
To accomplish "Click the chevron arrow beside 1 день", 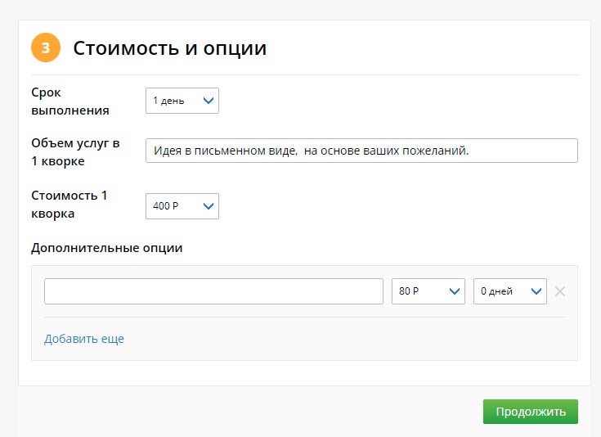I will (x=208, y=101).
